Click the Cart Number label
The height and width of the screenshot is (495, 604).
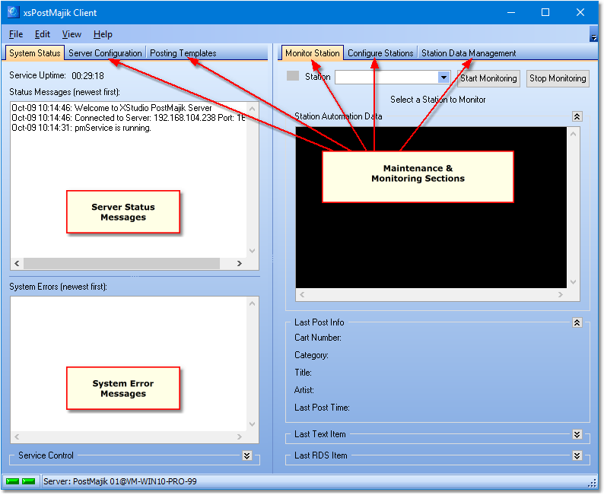[318, 338]
